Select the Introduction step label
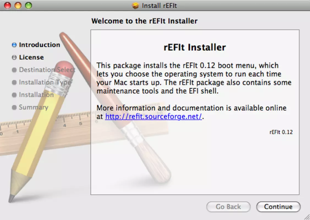 tap(40, 45)
